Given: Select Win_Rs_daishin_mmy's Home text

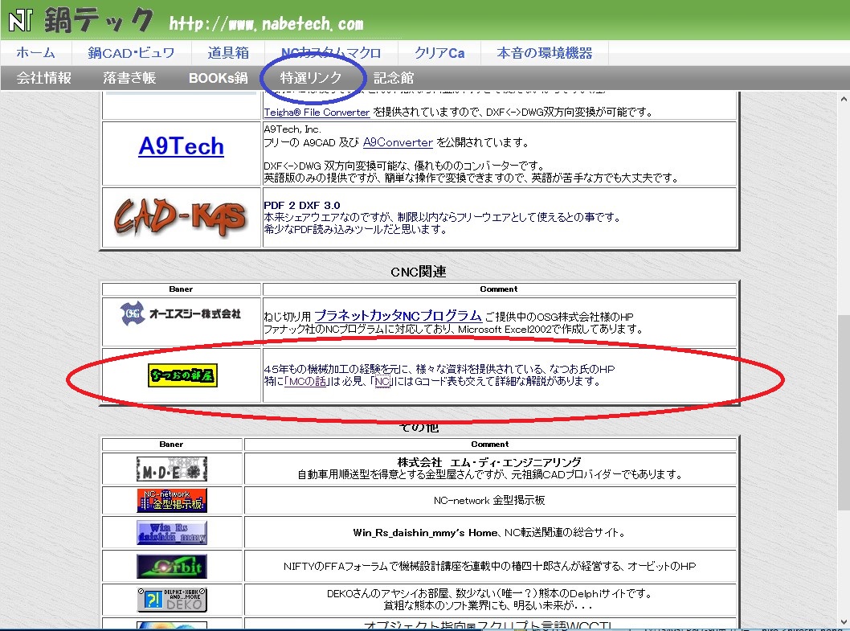Looking at the screenshot, I should [x=425, y=533].
